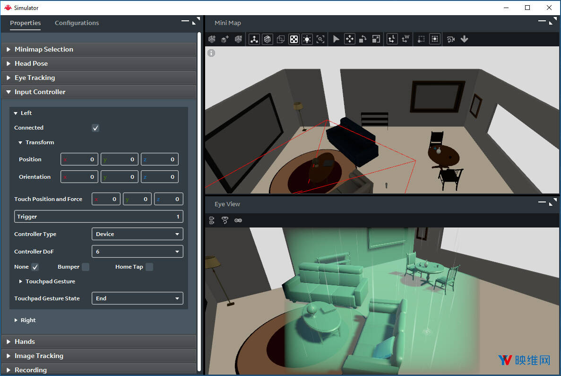
Task: Open the Controller Type dropdown
Action: [x=137, y=234]
